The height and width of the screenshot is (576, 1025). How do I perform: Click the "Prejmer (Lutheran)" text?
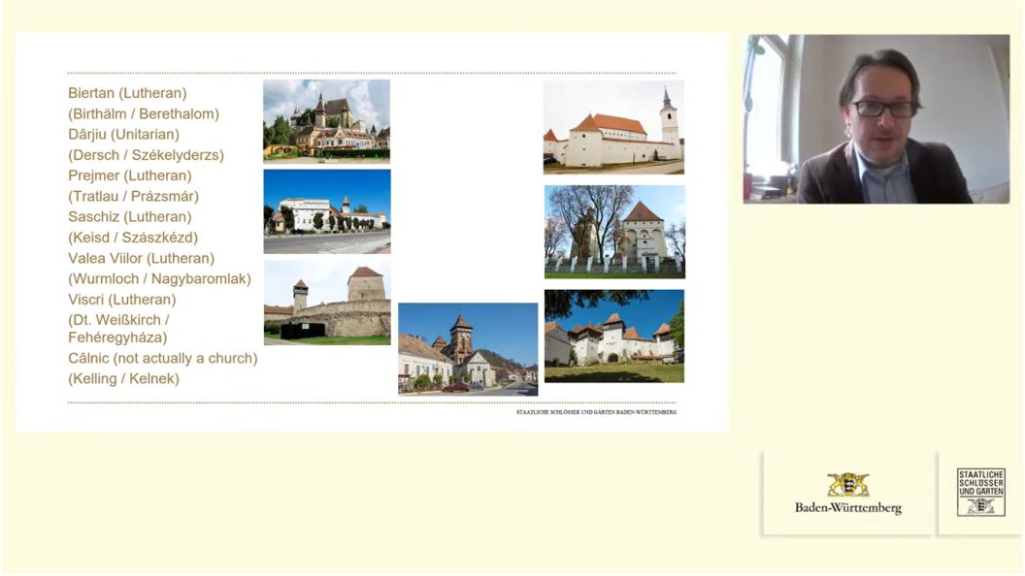pos(130,176)
